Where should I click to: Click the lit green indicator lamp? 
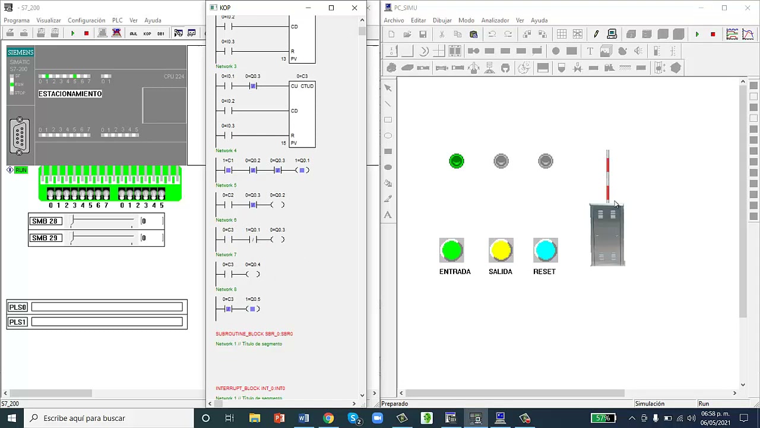tap(457, 161)
